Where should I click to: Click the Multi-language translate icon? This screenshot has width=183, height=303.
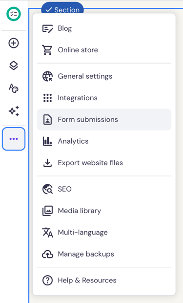tap(47, 232)
